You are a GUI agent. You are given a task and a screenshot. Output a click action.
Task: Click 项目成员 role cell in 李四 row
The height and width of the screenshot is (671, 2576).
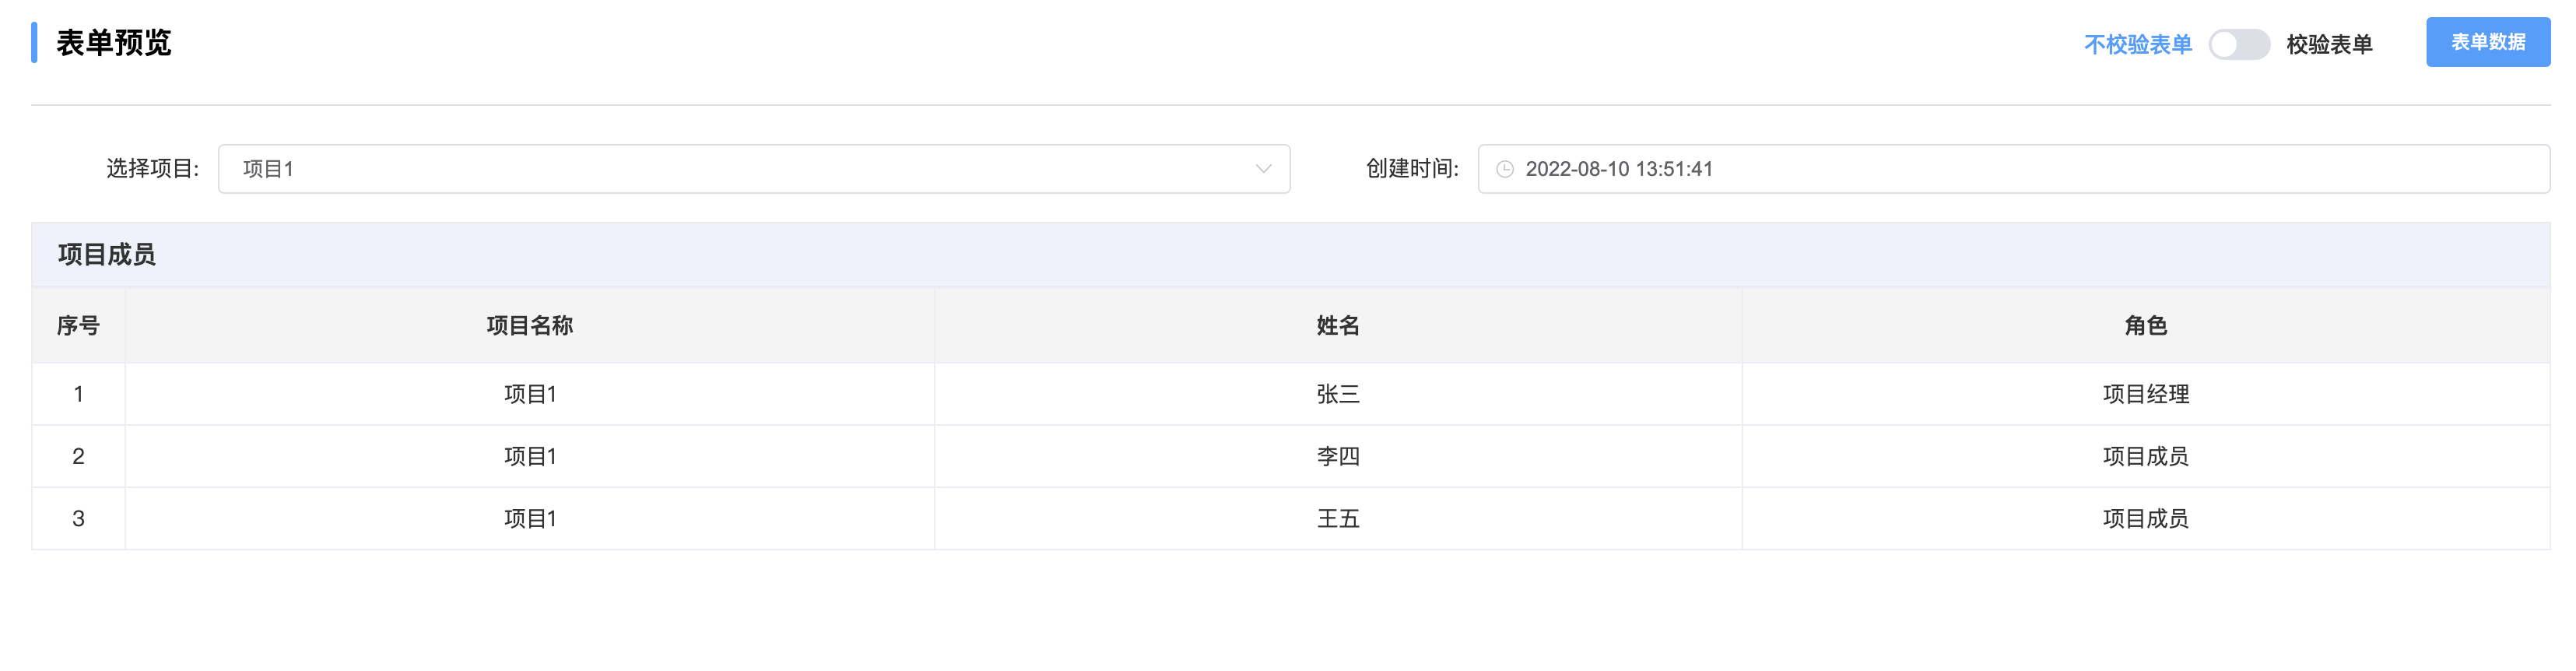[2145, 456]
